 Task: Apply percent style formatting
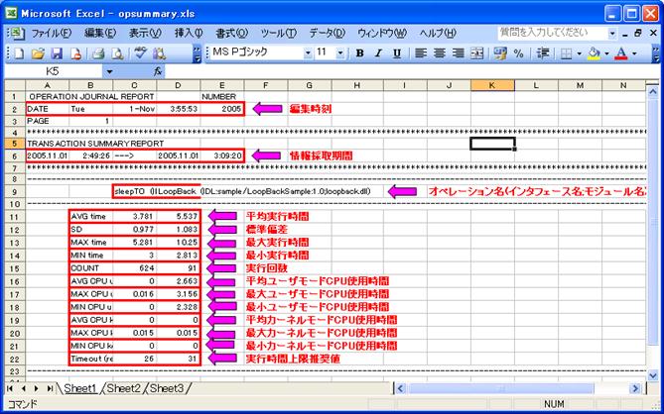click(519, 53)
